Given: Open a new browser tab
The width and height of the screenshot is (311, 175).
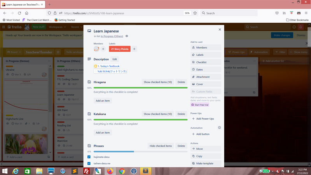Looking at the screenshot, I should [x=49, y=4].
